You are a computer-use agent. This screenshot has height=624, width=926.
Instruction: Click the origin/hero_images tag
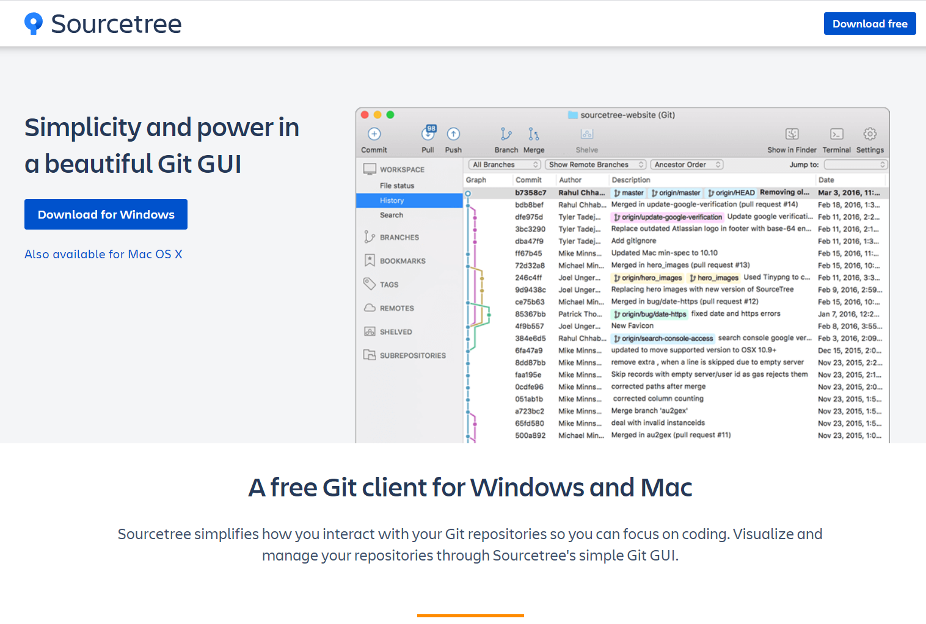tap(647, 278)
